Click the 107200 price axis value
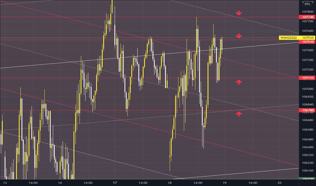 pos(308,70)
